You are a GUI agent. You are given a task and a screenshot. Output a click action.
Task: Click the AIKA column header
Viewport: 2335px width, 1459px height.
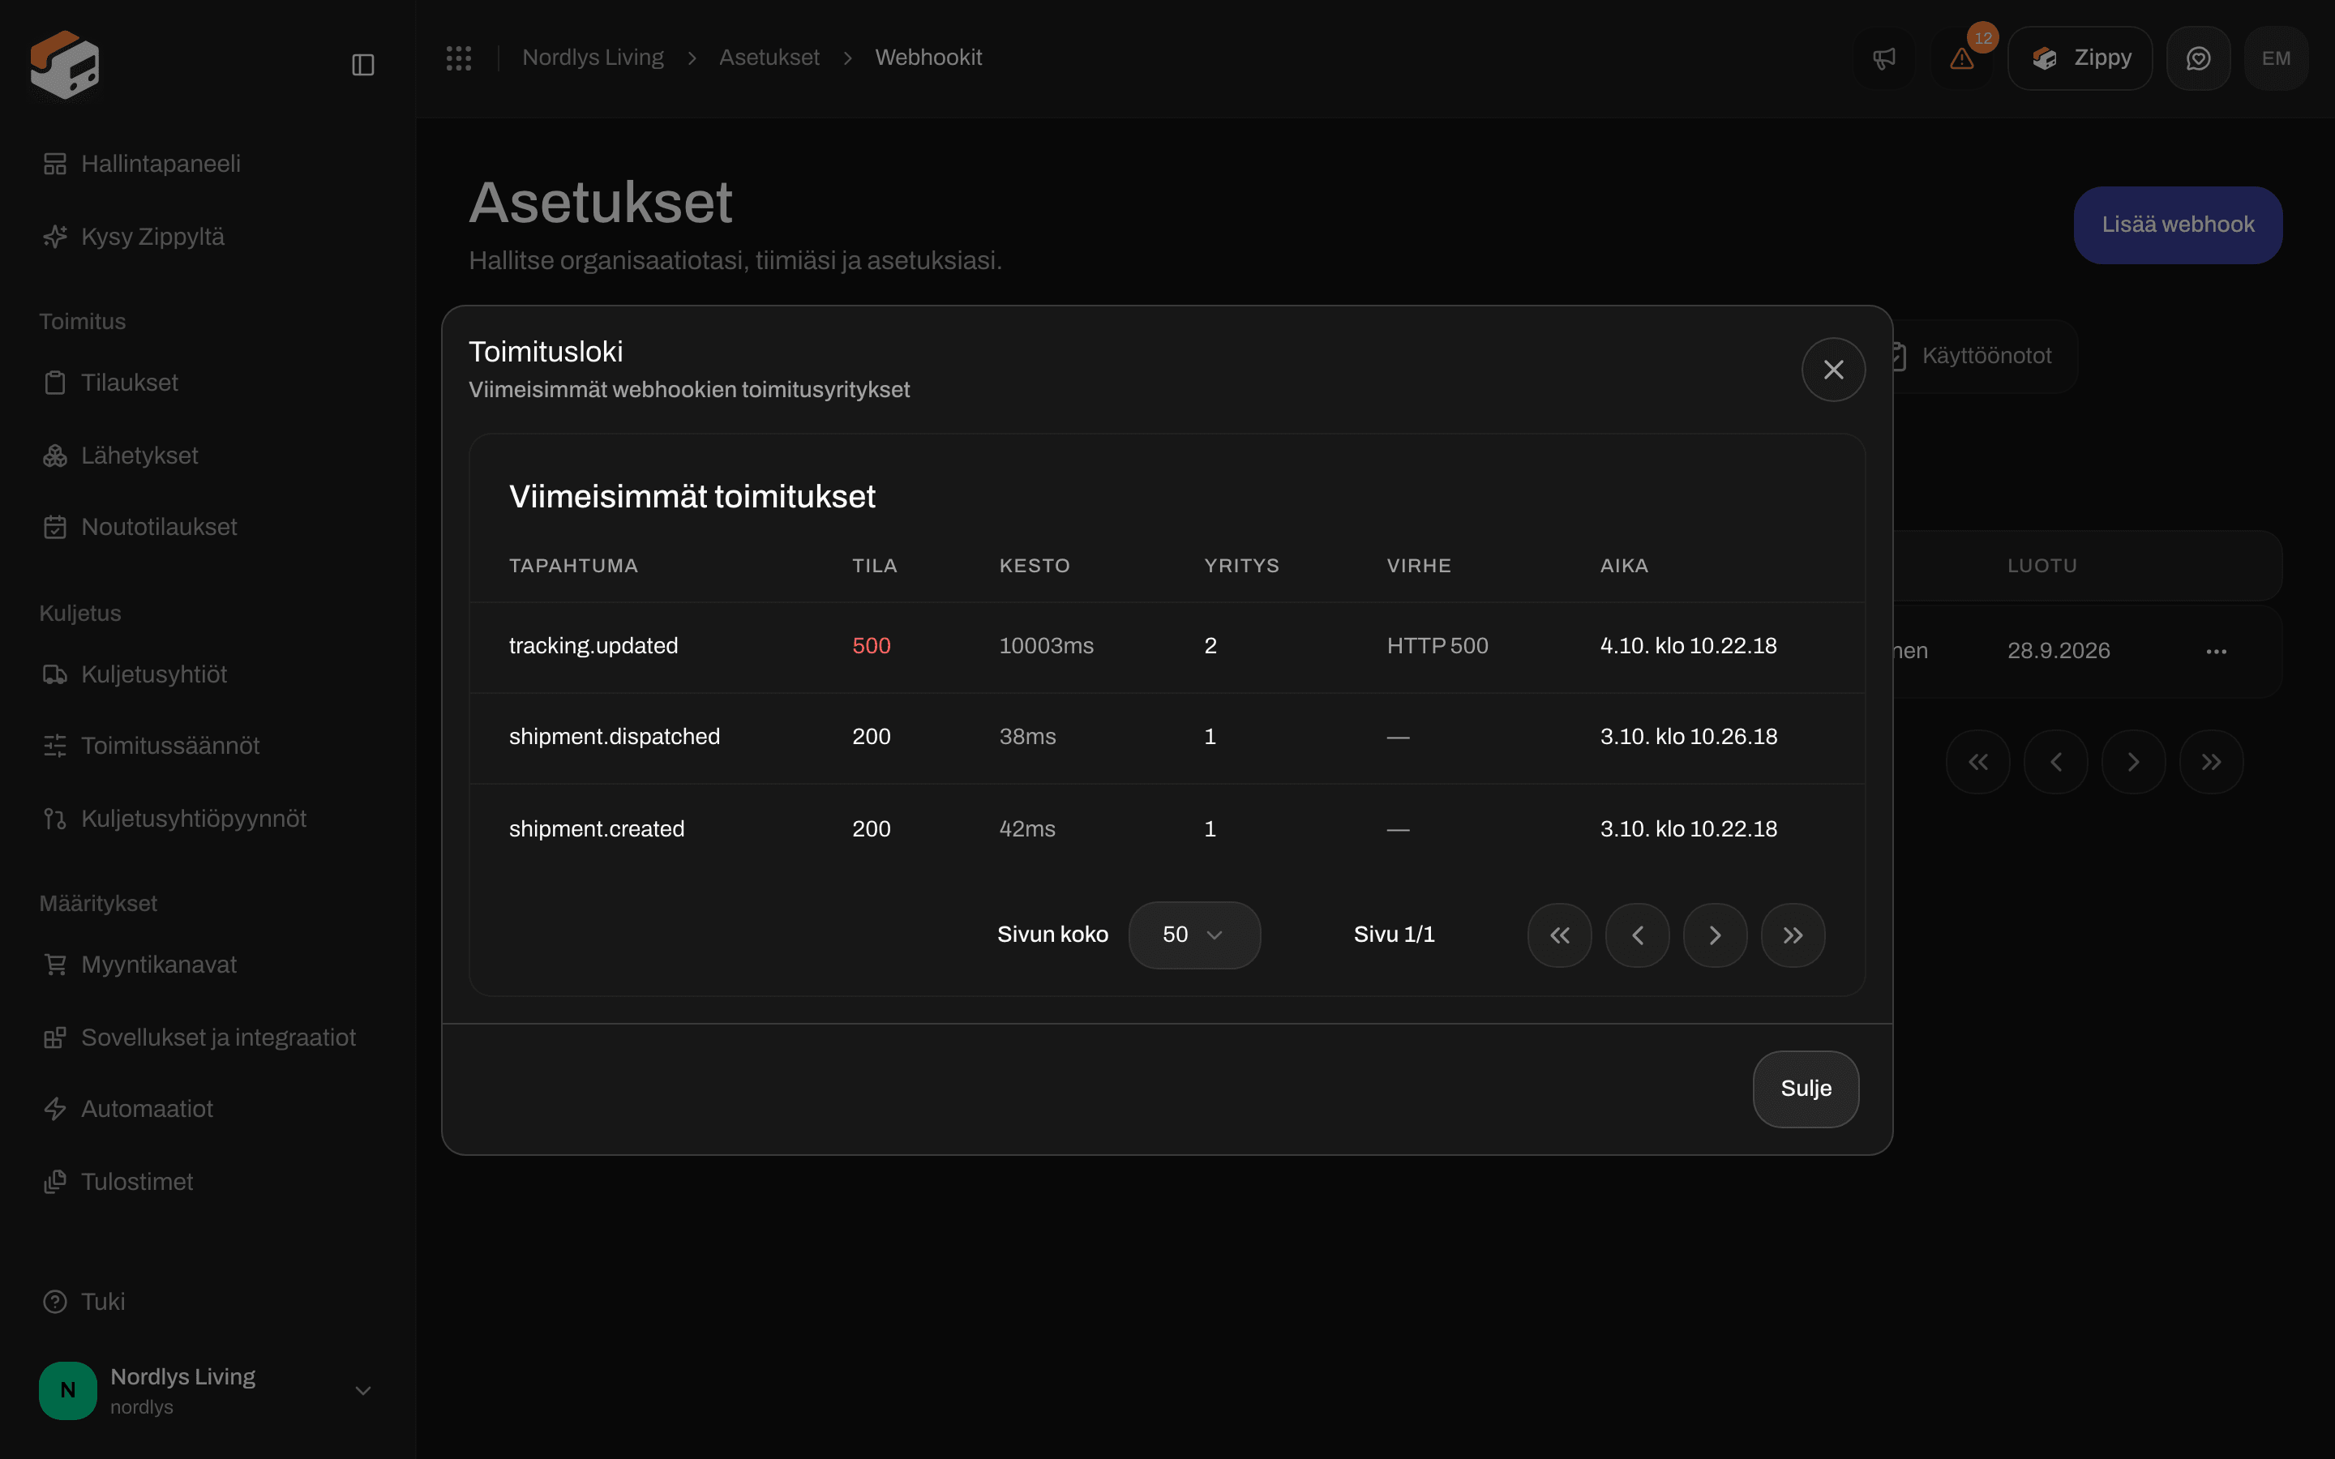click(1624, 566)
